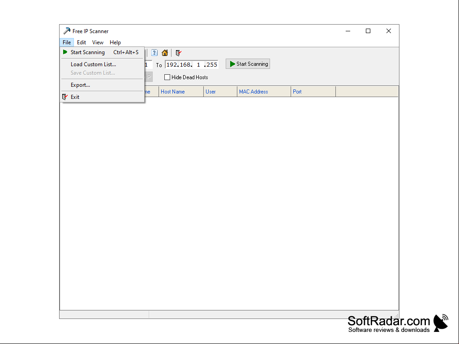The width and height of the screenshot is (459, 344).
Task: Select Load Custom List... menu entry
Action: [102, 64]
